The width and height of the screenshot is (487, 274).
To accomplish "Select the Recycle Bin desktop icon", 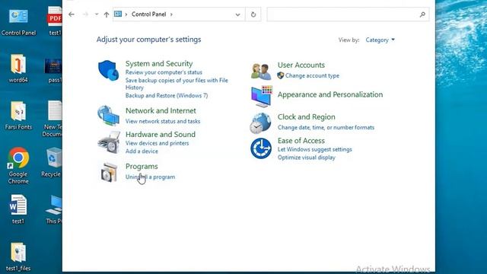I will 52,163.
